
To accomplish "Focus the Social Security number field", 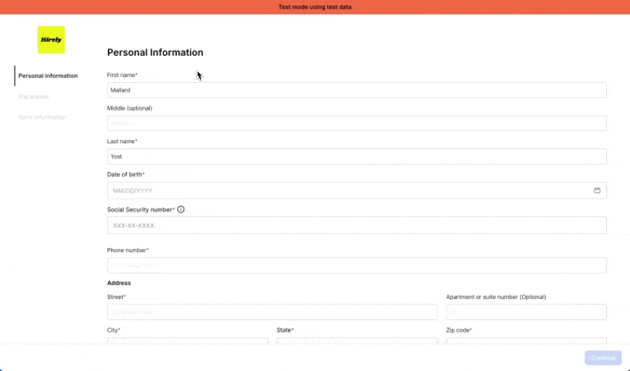I will click(x=357, y=226).
